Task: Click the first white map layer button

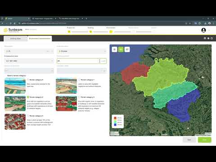Action: pos(114,49)
